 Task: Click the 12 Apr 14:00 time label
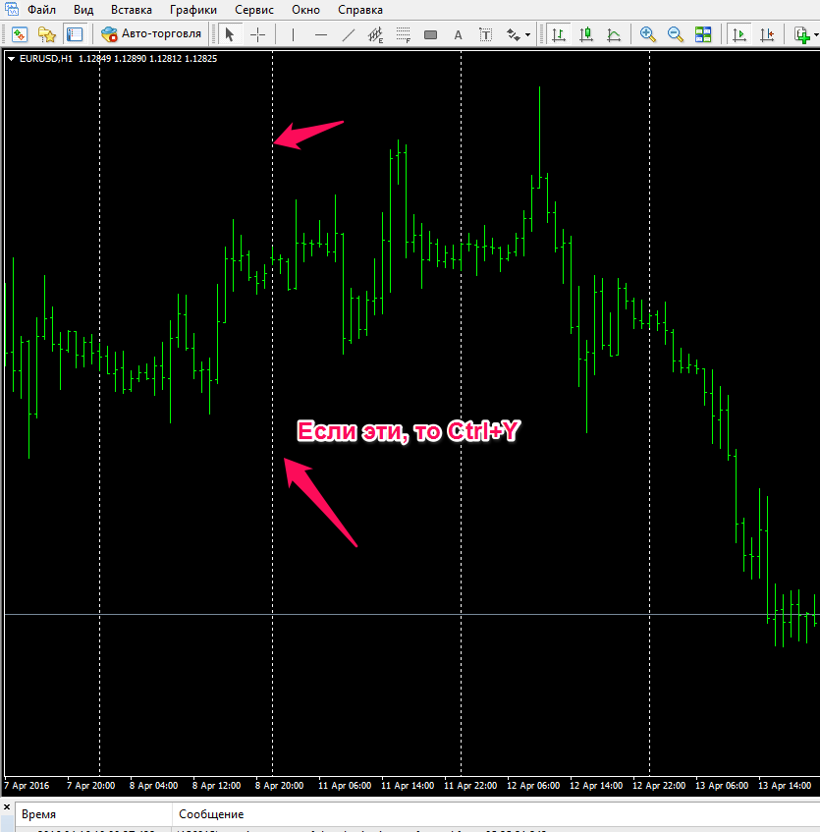pyautogui.click(x=596, y=785)
